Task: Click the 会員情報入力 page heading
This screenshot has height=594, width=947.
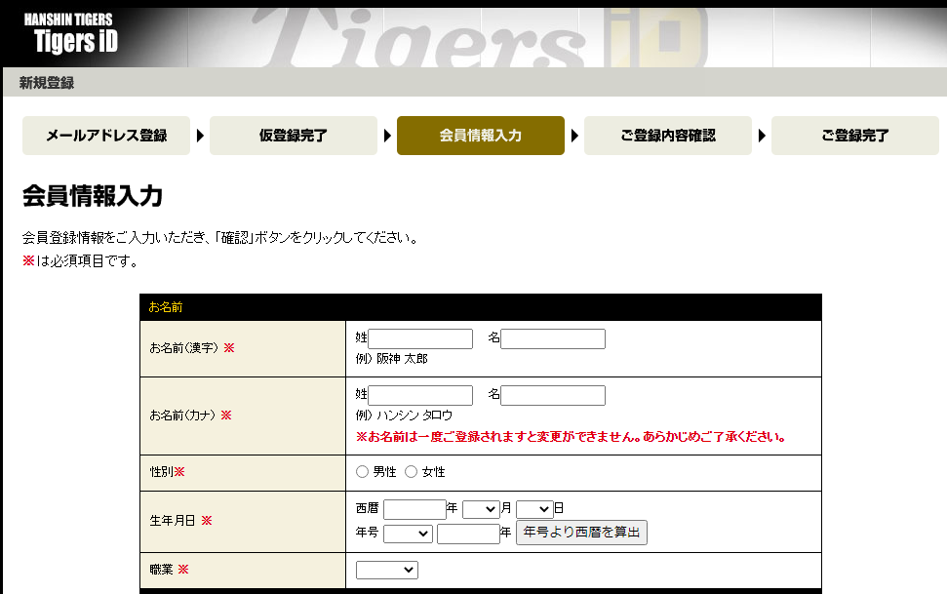Action: coord(93,196)
